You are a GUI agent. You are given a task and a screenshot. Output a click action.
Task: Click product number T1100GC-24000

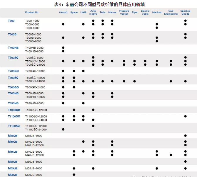[36, 120]
